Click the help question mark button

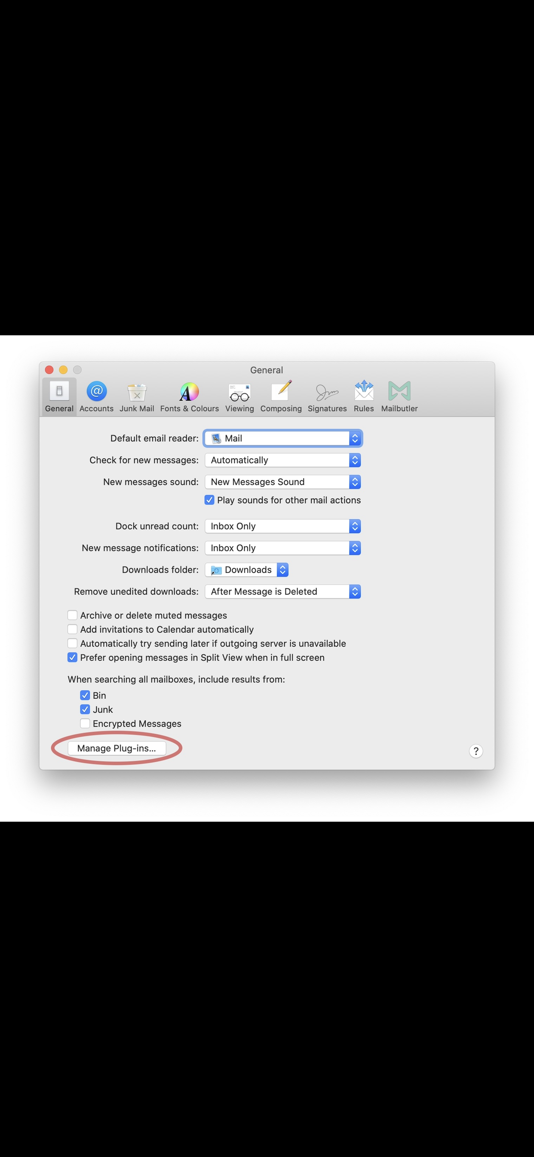pyautogui.click(x=476, y=751)
